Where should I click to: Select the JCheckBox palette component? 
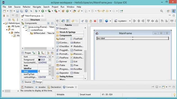63,46
